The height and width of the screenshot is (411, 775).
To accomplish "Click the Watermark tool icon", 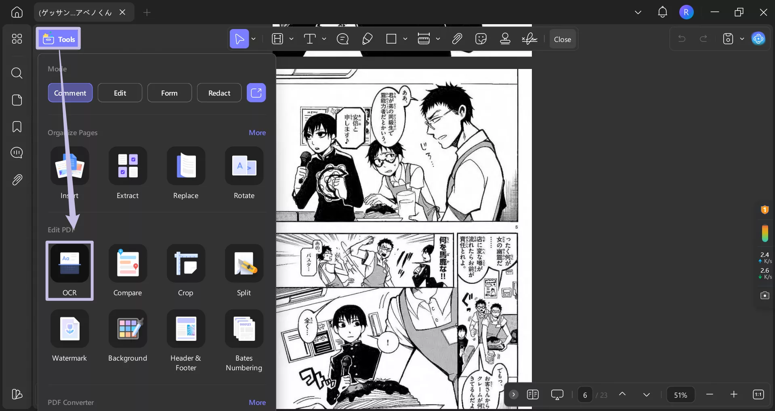I will pyautogui.click(x=69, y=329).
